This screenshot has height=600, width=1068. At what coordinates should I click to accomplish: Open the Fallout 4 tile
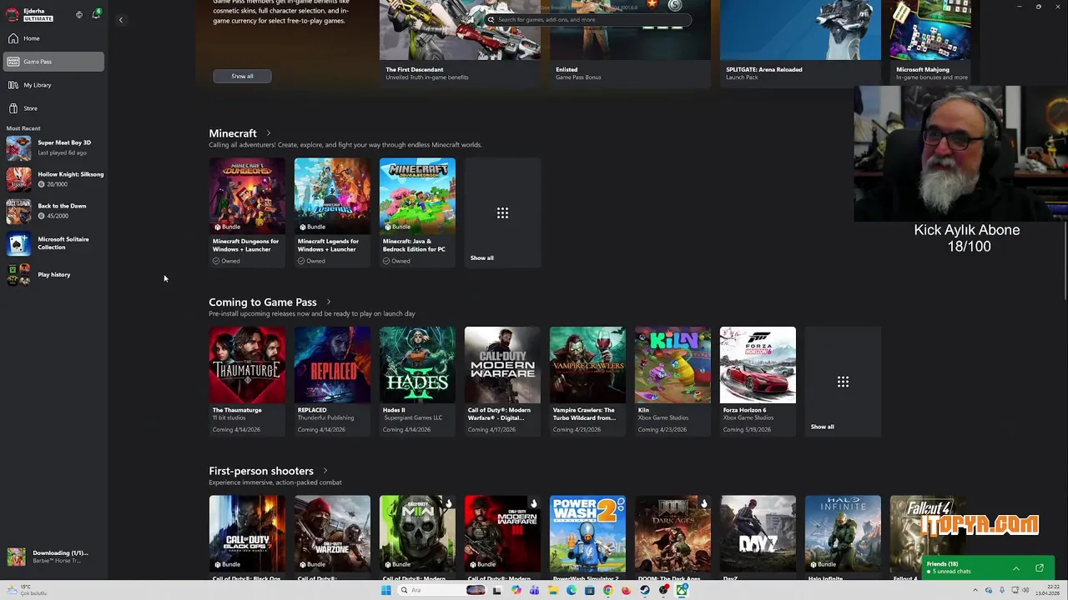coord(928,537)
